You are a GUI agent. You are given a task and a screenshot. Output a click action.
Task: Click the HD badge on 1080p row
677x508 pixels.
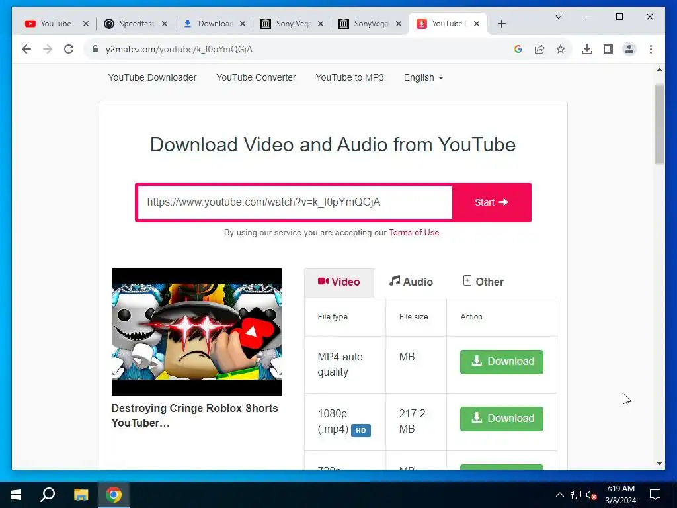pos(360,430)
